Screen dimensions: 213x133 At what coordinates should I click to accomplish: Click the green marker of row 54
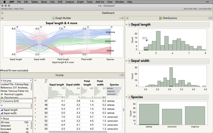tap(35, 129)
